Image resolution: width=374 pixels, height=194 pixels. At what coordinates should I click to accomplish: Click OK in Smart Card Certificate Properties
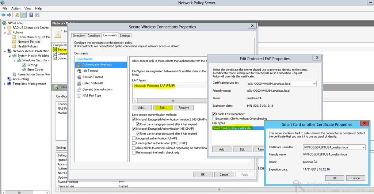335,178
